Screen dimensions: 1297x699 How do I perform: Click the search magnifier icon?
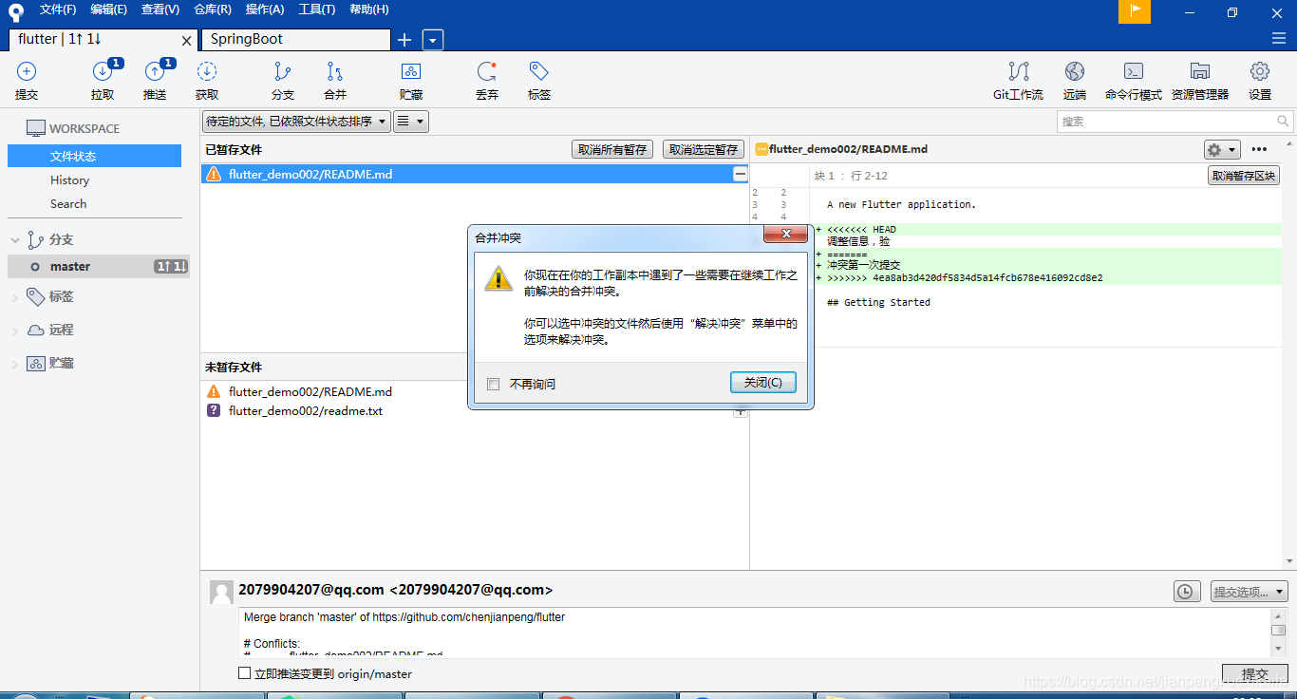click(1283, 122)
